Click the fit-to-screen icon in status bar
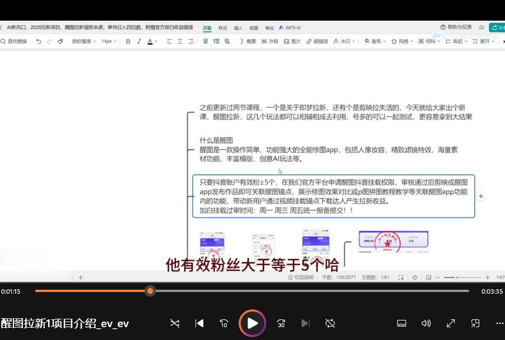This screenshot has height=340, width=505. tap(401, 277)
